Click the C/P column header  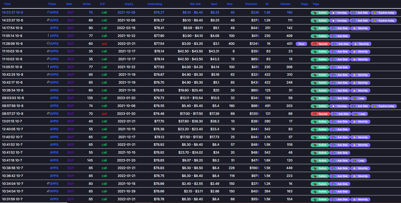pos(102,4)
